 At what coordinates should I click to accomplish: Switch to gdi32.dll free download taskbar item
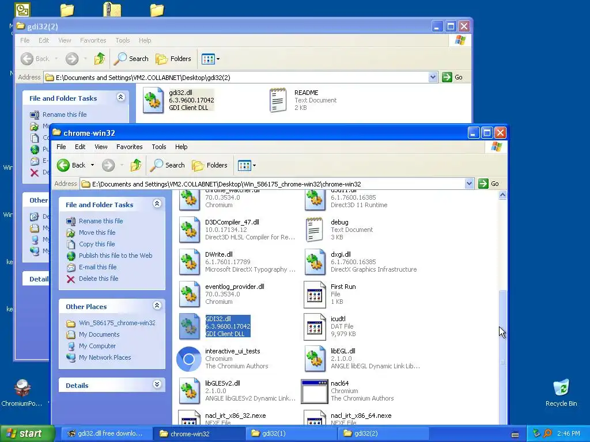click(x=106, y=433)
